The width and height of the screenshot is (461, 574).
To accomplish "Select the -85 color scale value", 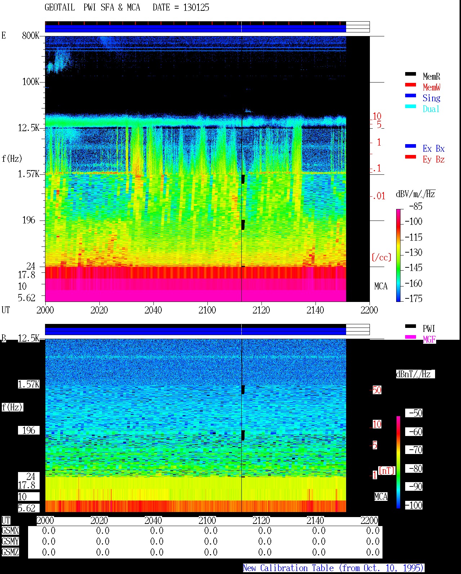I will click(416, 206).
